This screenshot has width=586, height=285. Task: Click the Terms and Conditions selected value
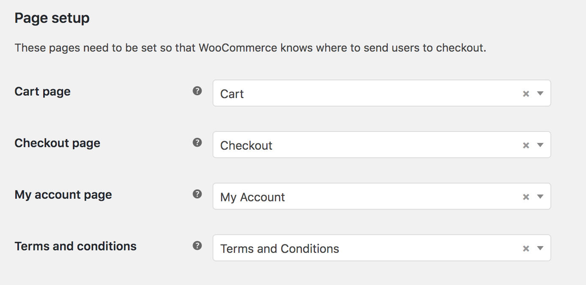279,248
